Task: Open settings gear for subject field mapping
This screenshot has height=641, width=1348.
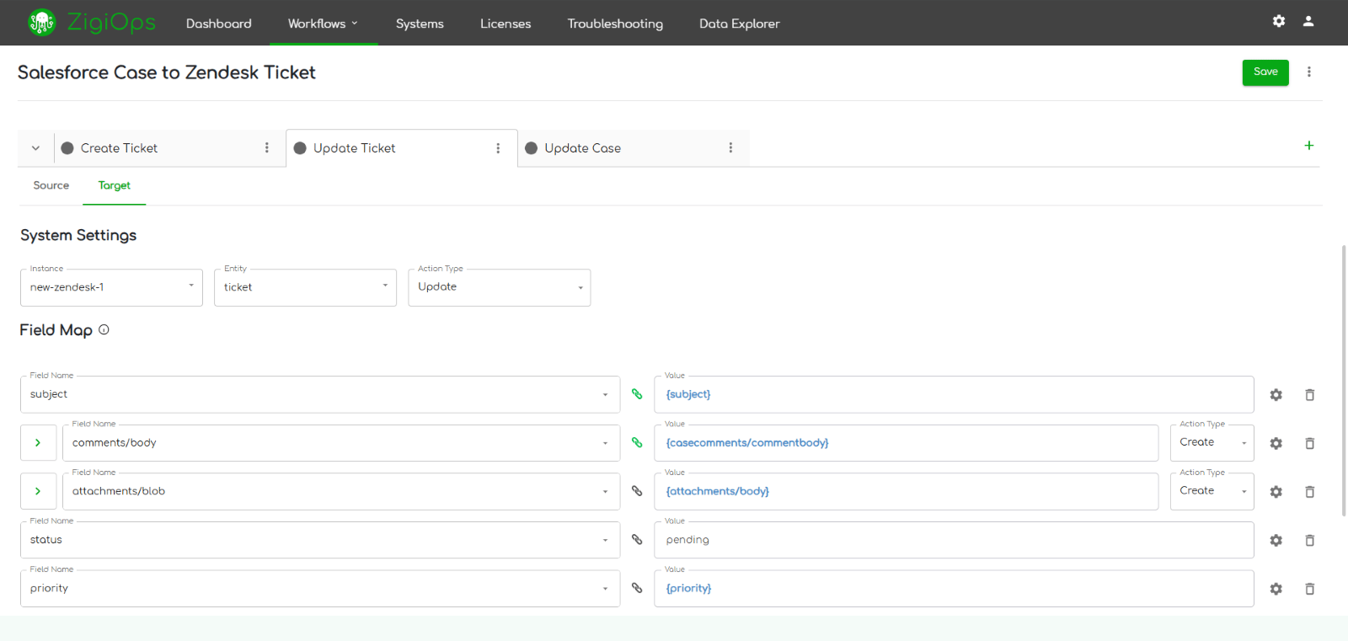Action: pyautogui.click(x=1276, y=395)
